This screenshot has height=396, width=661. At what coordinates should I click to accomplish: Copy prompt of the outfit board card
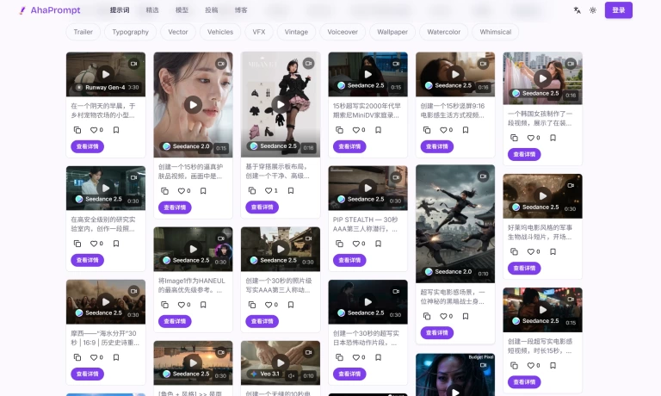(252, 190)
